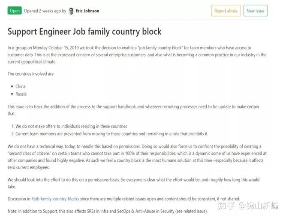Click numbered item about current team members
286x218 pixels.
coord(110,133)
